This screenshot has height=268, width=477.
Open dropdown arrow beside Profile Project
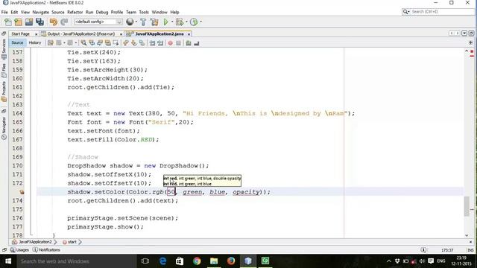coord(200,22)
